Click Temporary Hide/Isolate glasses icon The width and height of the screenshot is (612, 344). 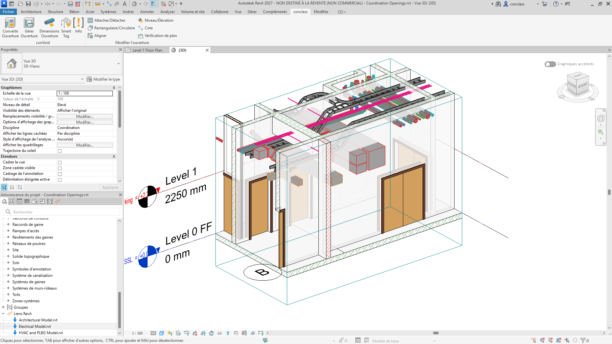click(x=220, y=333)
